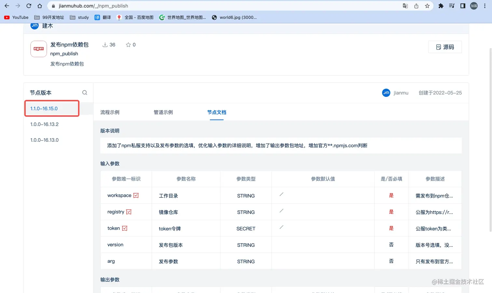Click 版本号选填 description cell
Image resolution: width=492 pixels, height=293 pixels.
[x=434, y=245]
